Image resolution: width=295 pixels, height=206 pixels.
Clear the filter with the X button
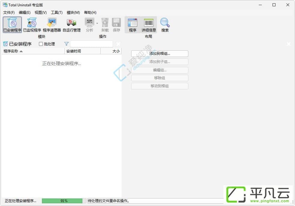pyautogui.click(x=118, y=44)
